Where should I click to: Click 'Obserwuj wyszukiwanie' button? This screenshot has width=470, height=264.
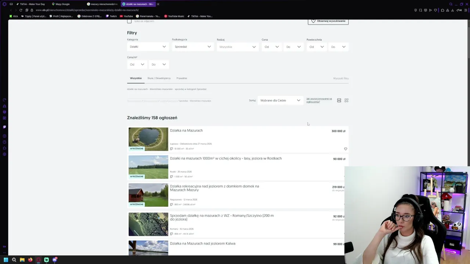328,21
